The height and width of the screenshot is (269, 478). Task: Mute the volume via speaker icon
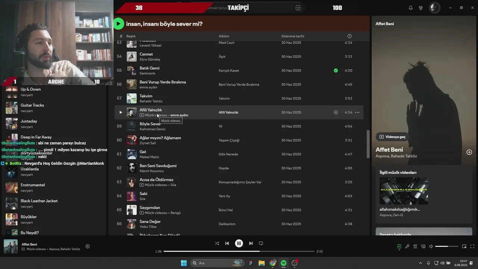click(431, 247)
